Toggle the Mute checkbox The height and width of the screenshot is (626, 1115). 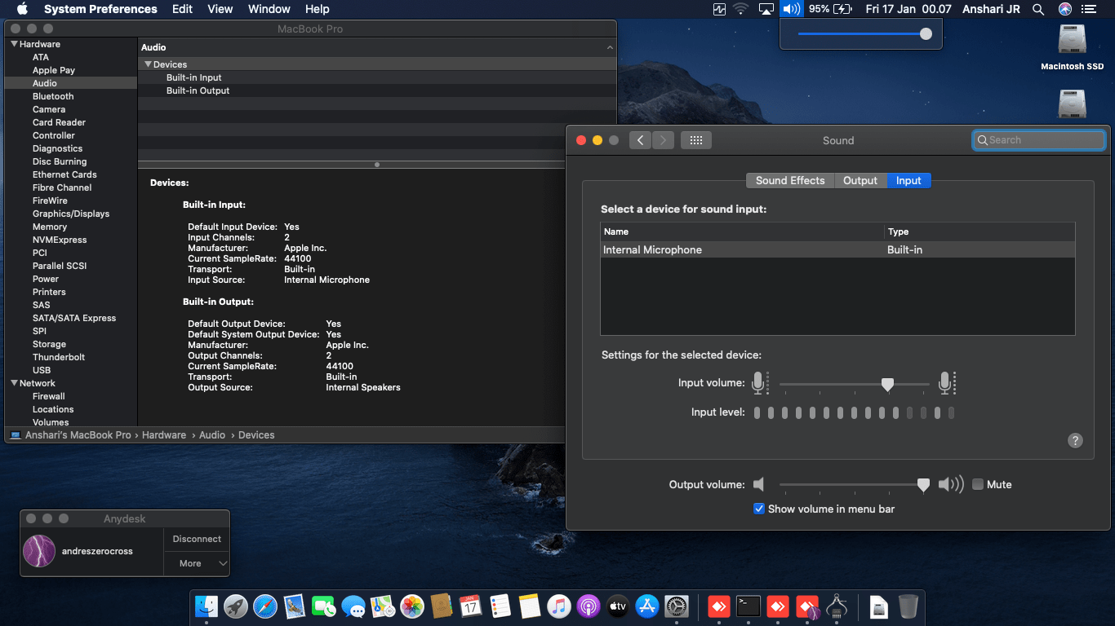[978, 484]
